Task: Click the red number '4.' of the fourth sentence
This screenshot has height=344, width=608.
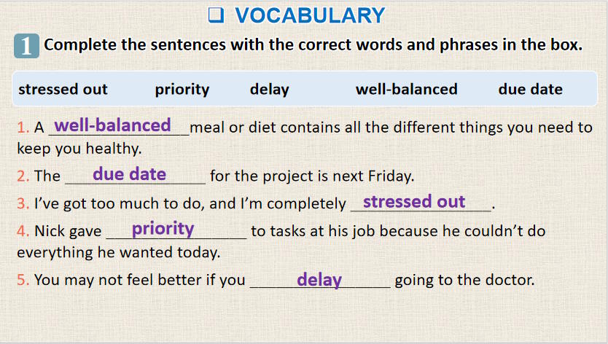Action: [23, 232]
